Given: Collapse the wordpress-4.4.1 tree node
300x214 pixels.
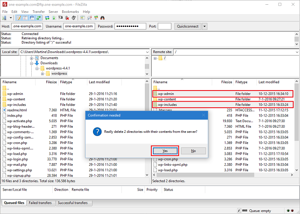Looking at the screenshot, I should pos(37,68).
